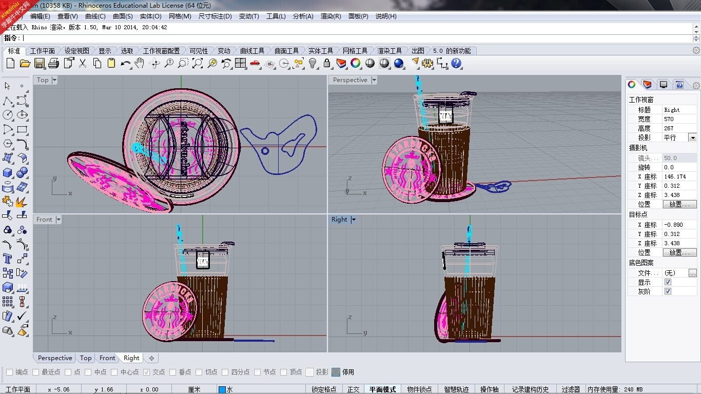Click the blue sphere Render icon

pyautogui.click(x=399, y=63)
